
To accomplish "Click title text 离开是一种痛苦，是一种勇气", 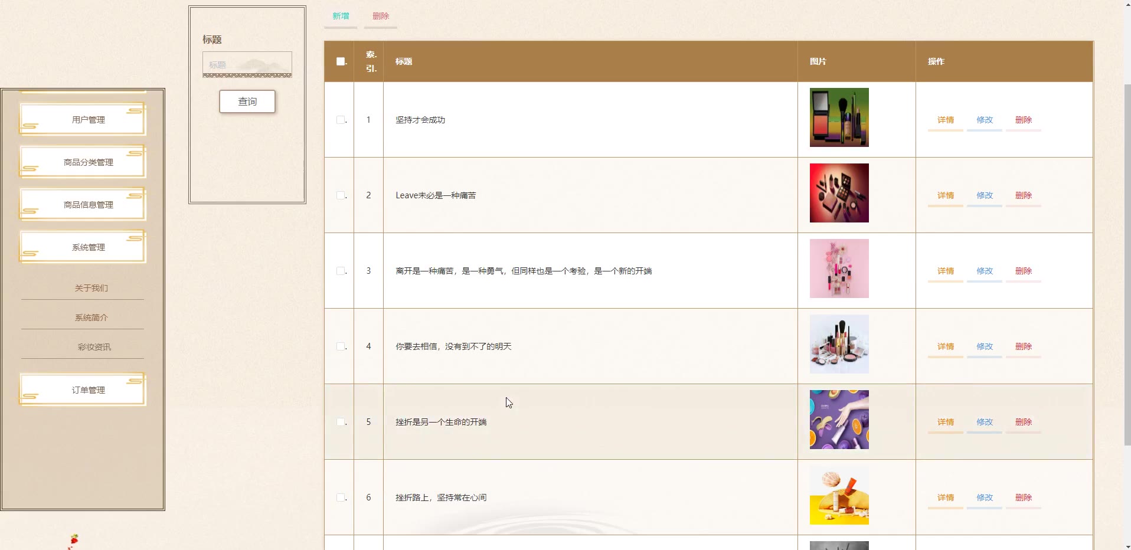I will (x=524, y=271).
